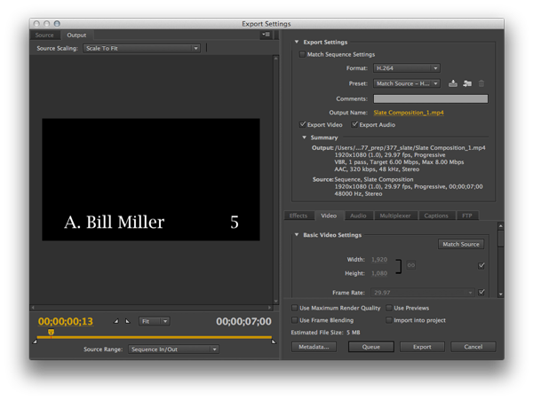533x400 pixels.
Task: Click the Export button
Action: [422, 347]
